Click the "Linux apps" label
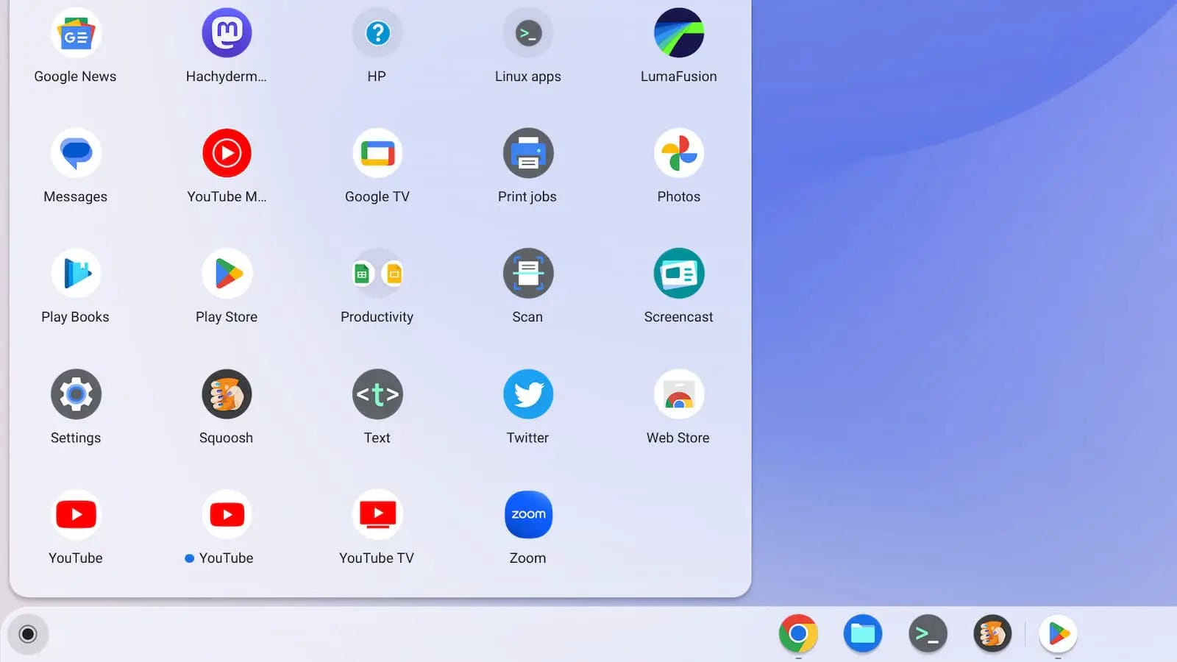The image size is (1177, 662). click(527, 76)
